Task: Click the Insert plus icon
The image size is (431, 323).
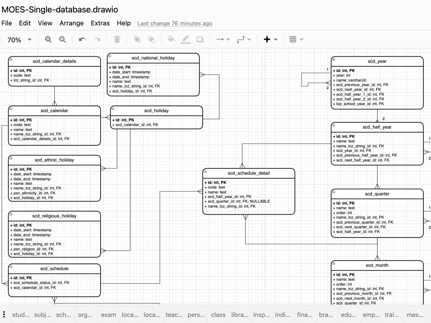Action: (x=267, y=40)
